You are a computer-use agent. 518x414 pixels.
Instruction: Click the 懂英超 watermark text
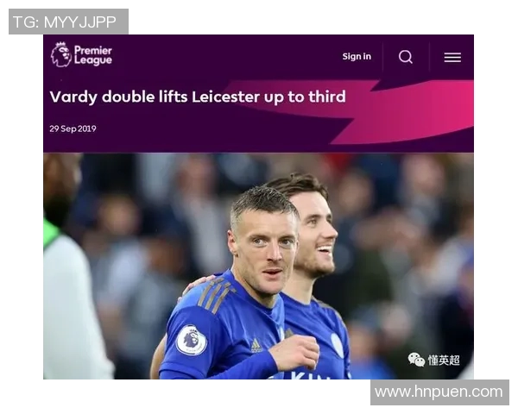pyautogui.click(x=444, y=361)
